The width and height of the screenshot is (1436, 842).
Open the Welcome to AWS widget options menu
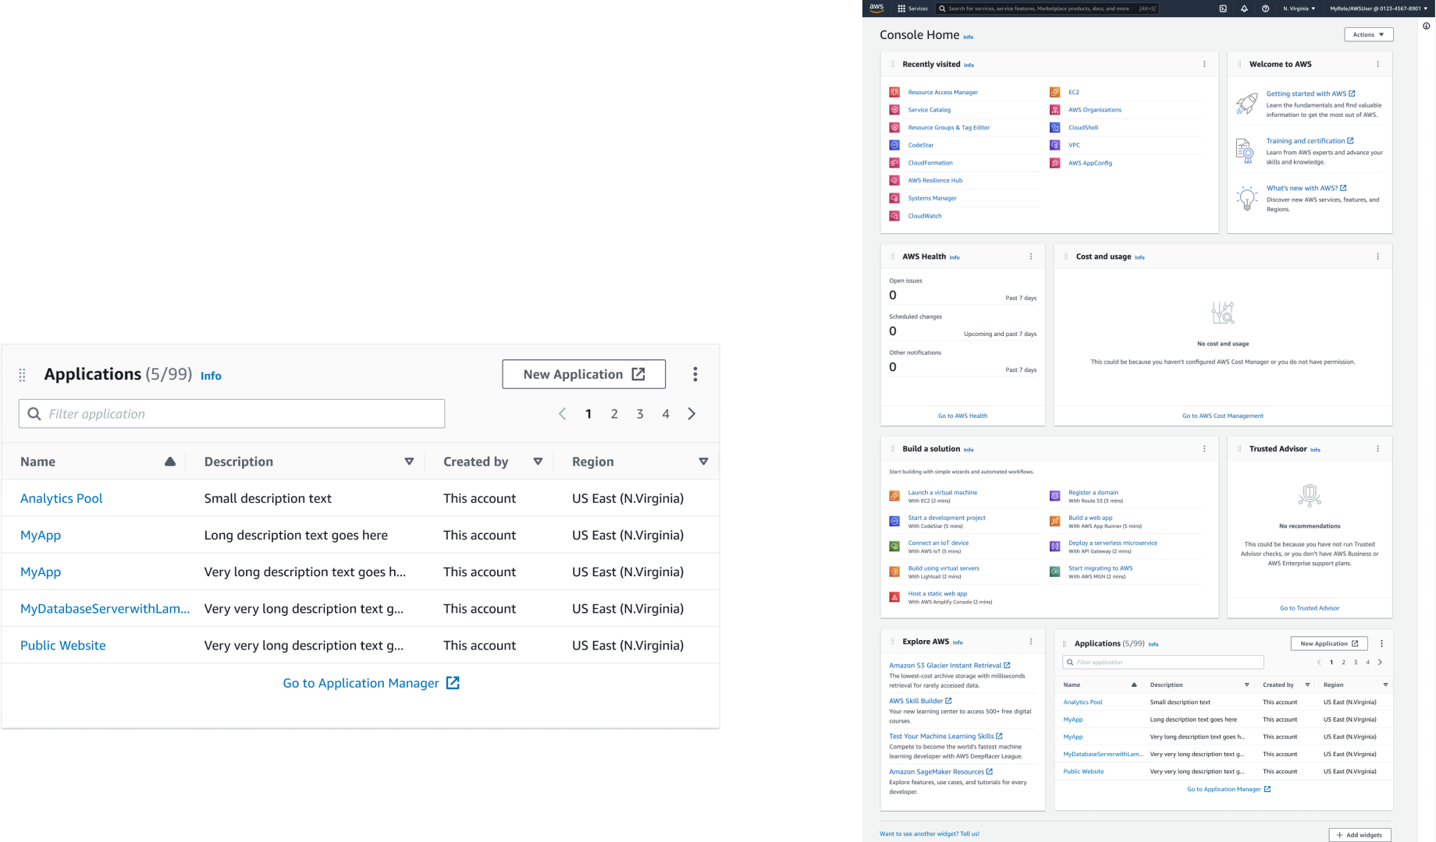coord(1377,64)
